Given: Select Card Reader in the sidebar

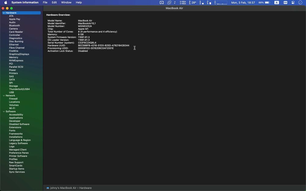Looking at the screenshot, I should [16, 32].
